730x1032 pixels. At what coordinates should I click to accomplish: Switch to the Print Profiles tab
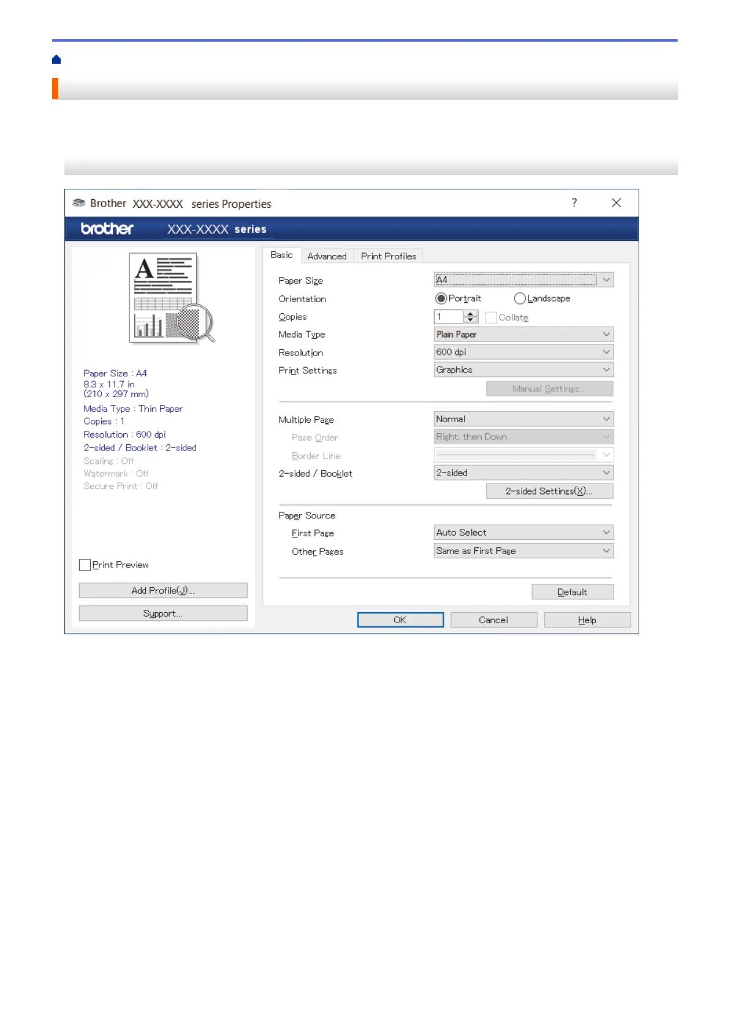coord(389,256)
